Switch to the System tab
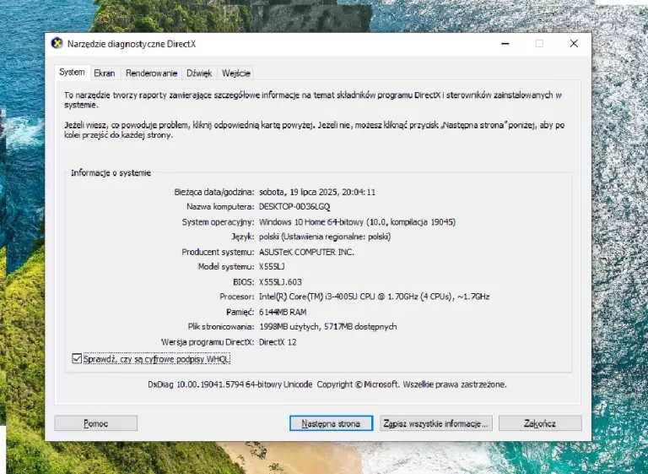 72,73
